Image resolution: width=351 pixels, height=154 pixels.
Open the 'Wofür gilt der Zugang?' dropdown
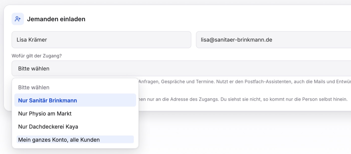[x=182, y=68]
